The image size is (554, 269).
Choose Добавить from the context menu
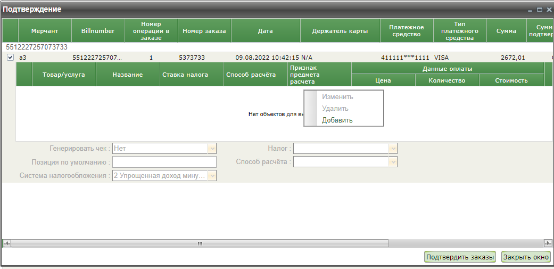point(337,120)
